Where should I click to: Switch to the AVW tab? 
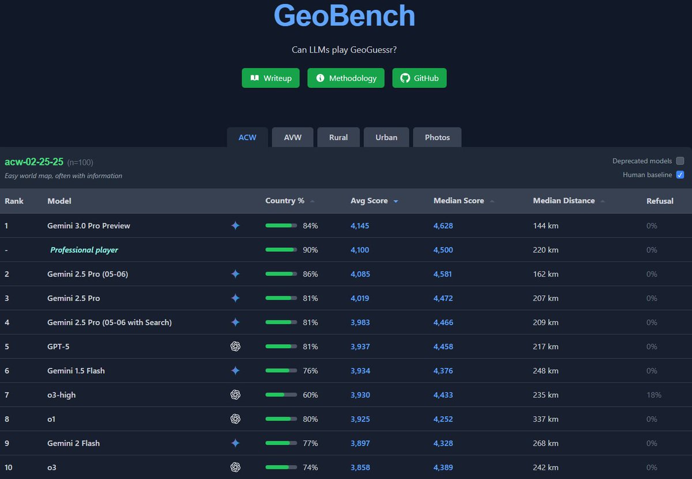click(x=292, y=137)
